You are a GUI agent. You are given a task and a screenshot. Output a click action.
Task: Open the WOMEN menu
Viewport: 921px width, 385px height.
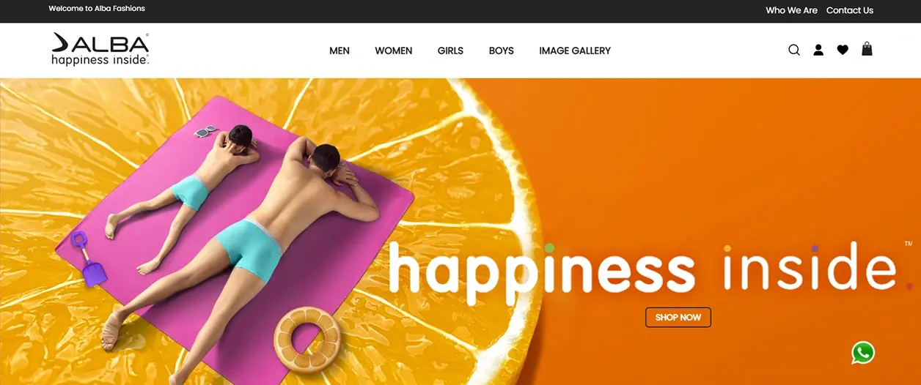[x=394, y=51]
